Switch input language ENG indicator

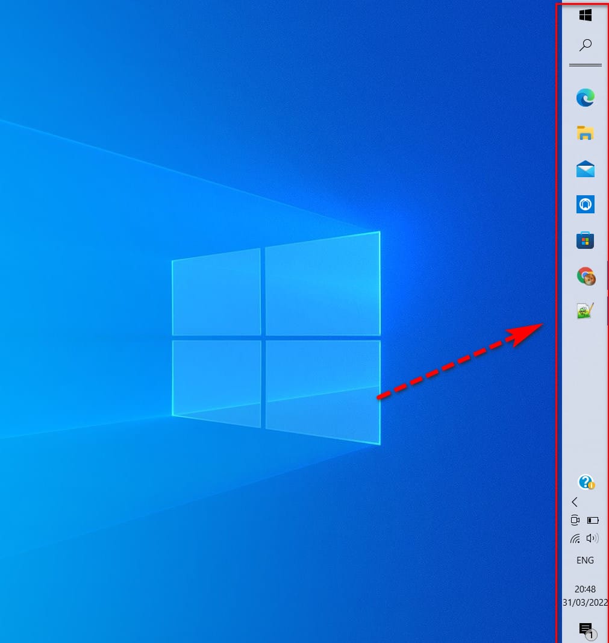click(x=585, y=560)
